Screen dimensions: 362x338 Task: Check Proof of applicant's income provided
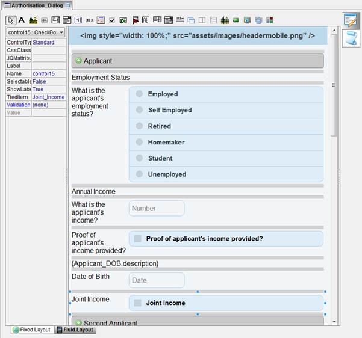coord(138,238)
